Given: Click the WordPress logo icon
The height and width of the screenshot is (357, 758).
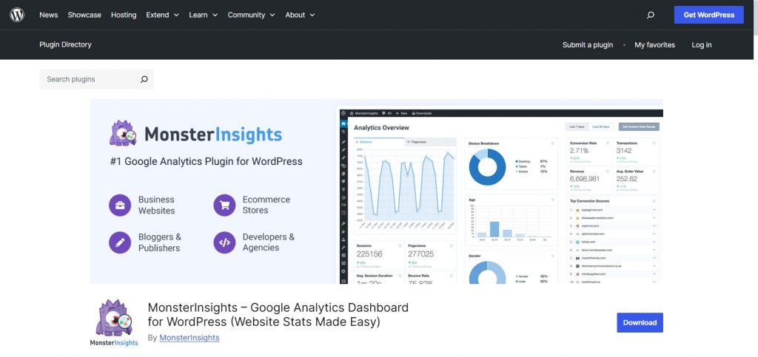Looking at the screenshot, I should [x=17, y=15].
